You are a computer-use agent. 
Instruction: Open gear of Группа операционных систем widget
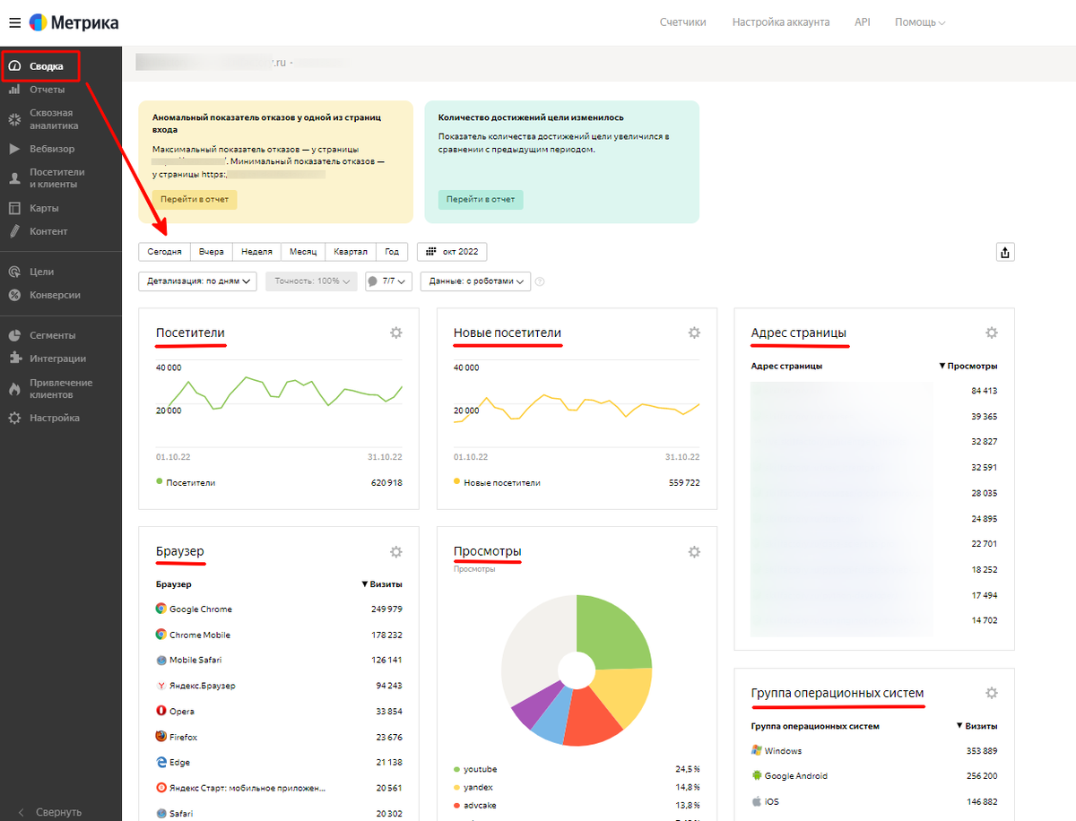point(992,693)
